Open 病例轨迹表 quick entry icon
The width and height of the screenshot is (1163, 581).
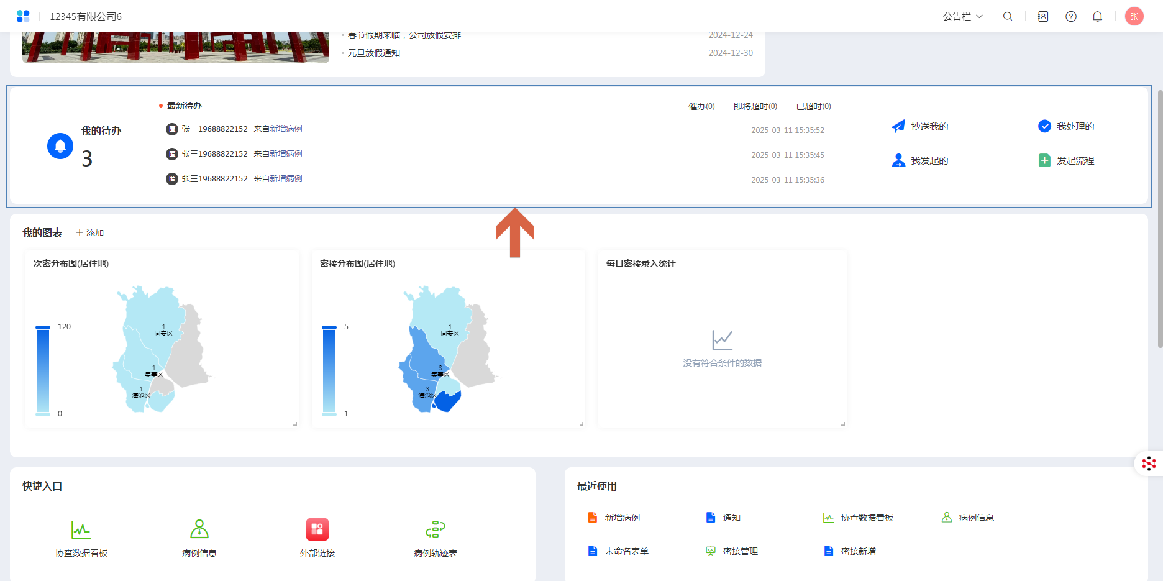pyautogui.click(x=436, y=530)
